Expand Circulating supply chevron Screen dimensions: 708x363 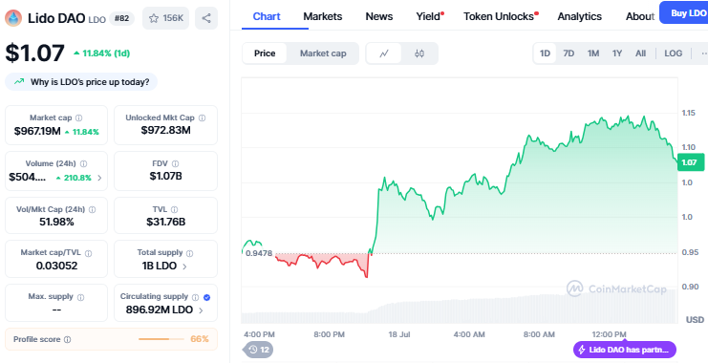201,310
